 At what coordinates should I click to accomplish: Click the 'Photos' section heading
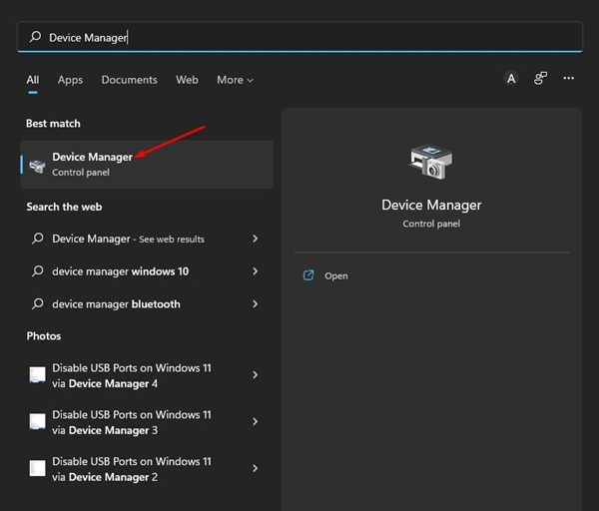pyautogui.click(x=44, y=336)
